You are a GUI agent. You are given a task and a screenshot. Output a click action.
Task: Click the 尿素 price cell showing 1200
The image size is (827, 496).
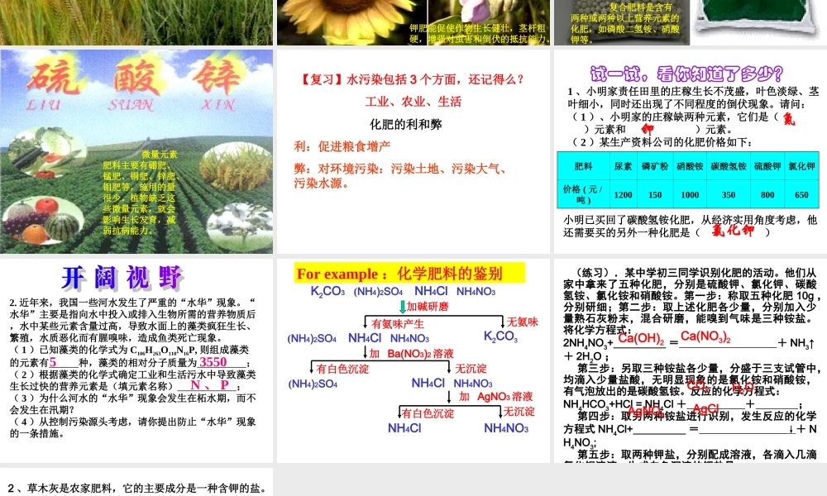(x=623, y=195)
